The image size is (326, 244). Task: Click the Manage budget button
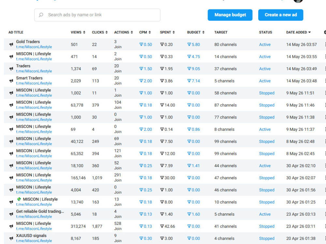coord(230,15)
